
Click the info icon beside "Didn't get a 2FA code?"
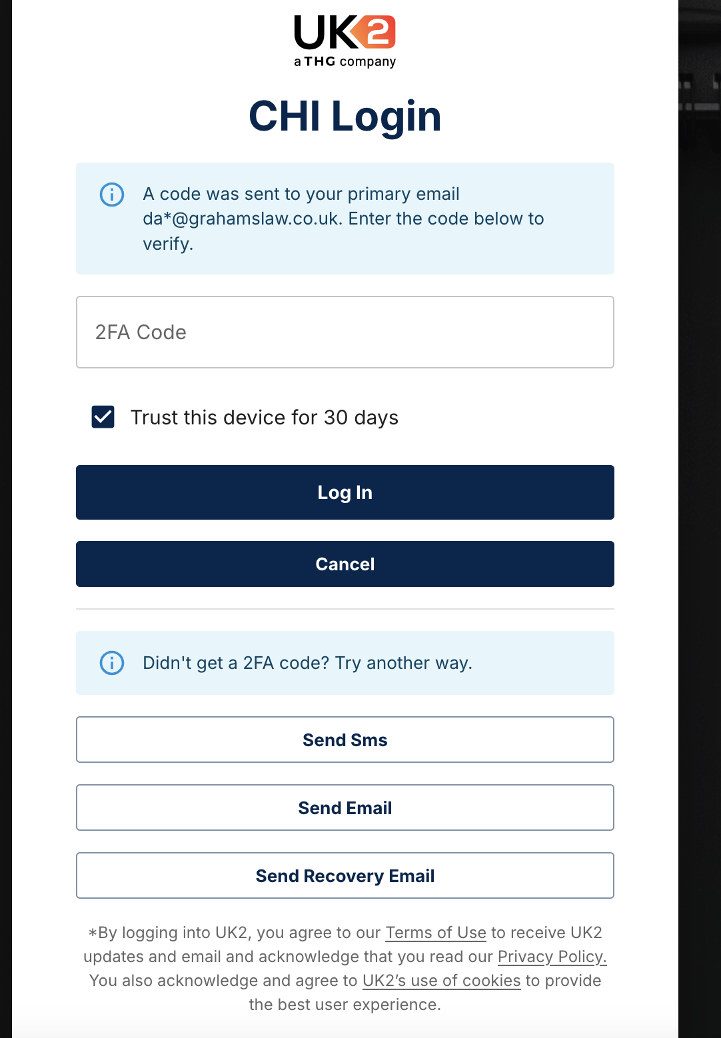click(x=112, y=663)
